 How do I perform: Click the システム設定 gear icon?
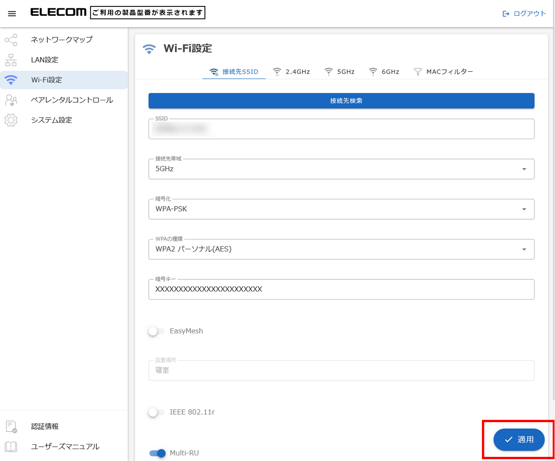(11, 120)
